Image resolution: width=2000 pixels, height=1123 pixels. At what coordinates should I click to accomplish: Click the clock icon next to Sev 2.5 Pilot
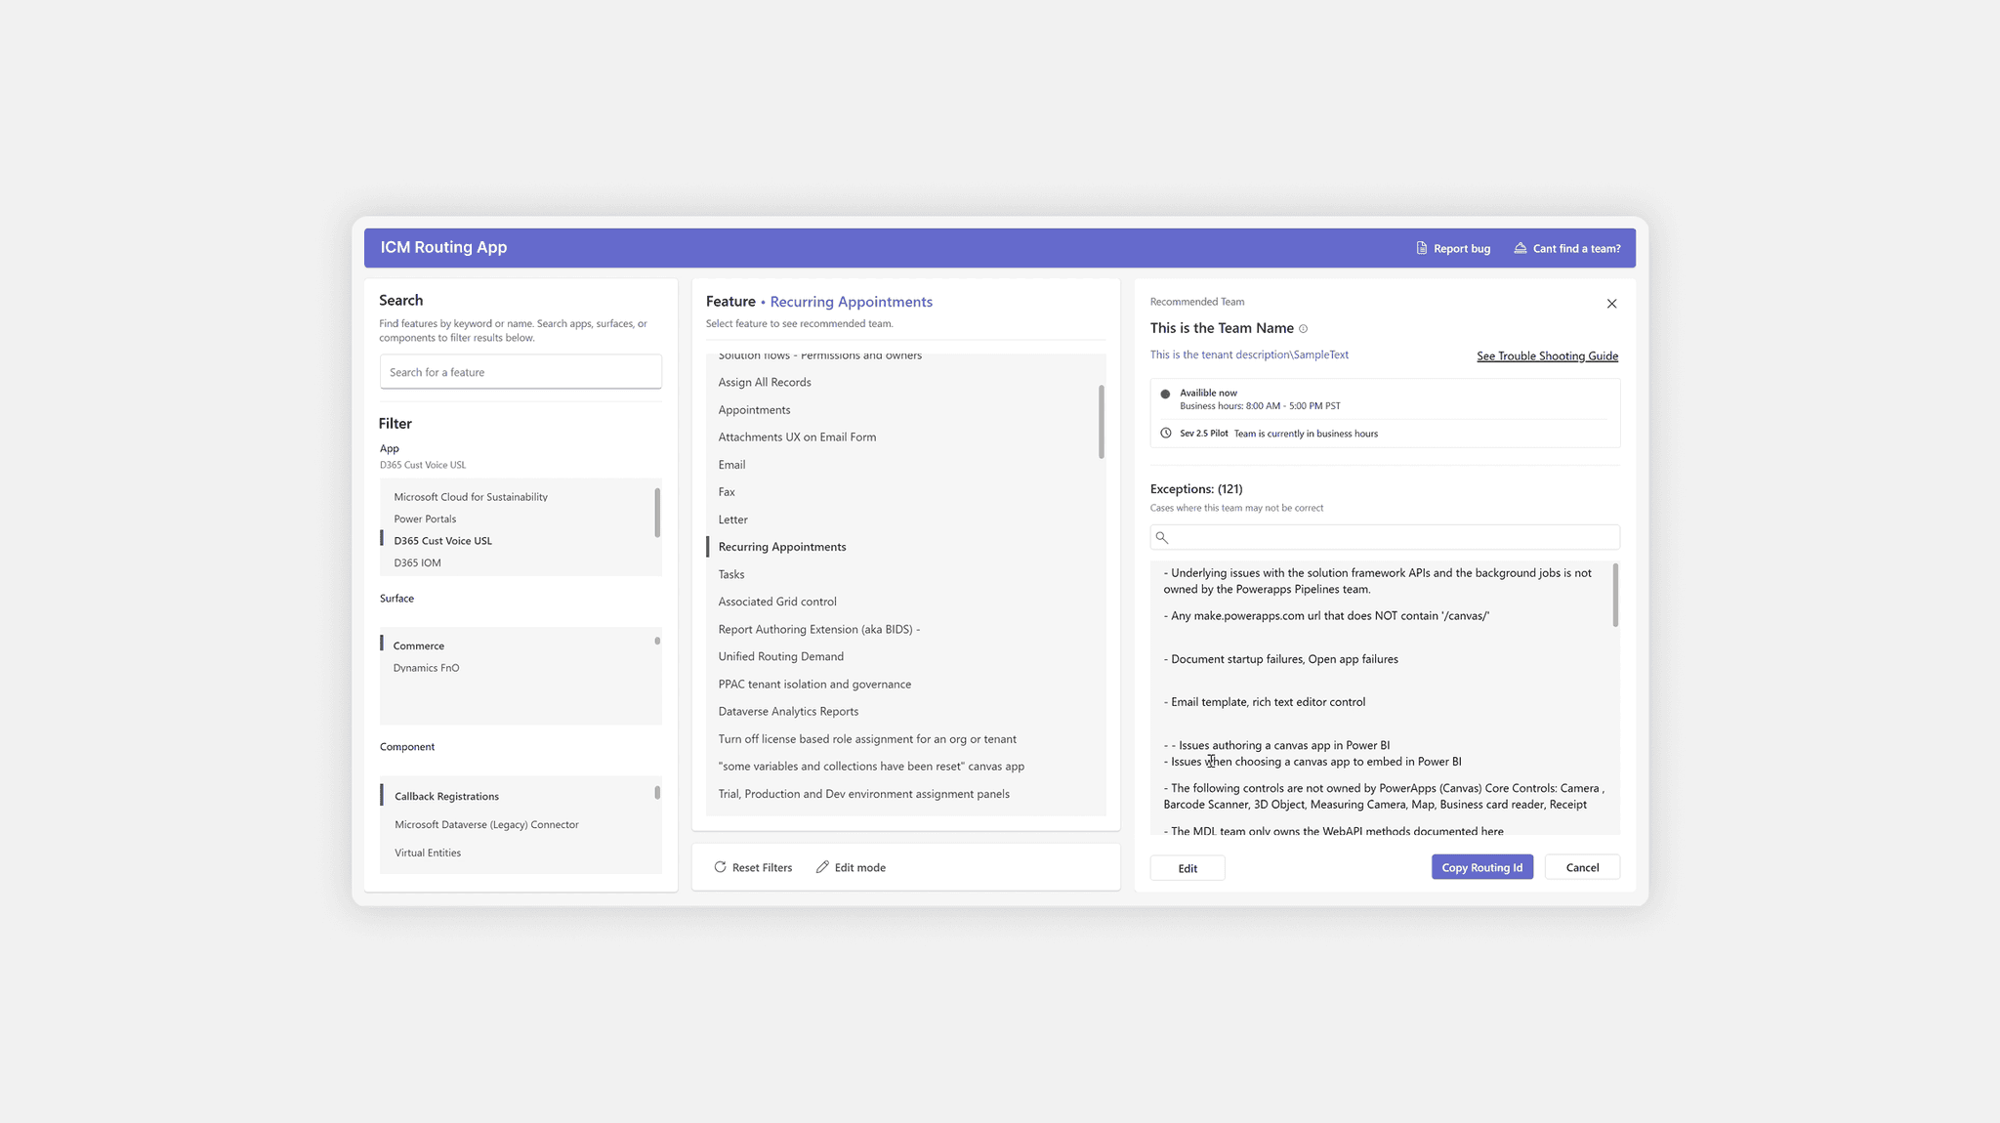(x=1165, y=434)
